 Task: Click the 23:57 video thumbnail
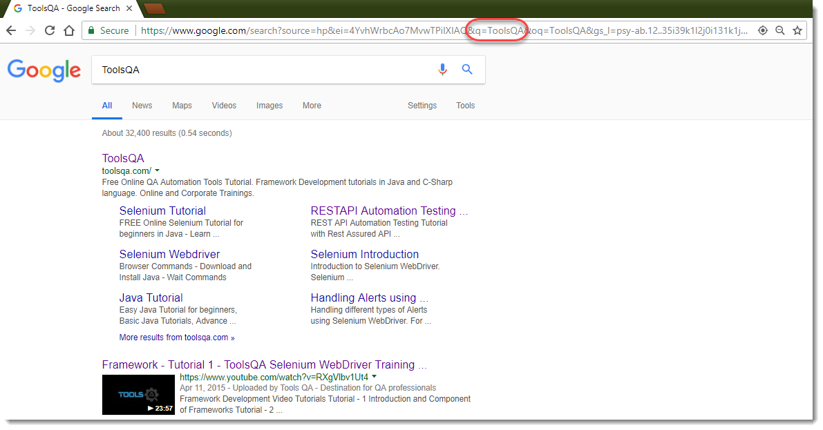coord(138,394)
